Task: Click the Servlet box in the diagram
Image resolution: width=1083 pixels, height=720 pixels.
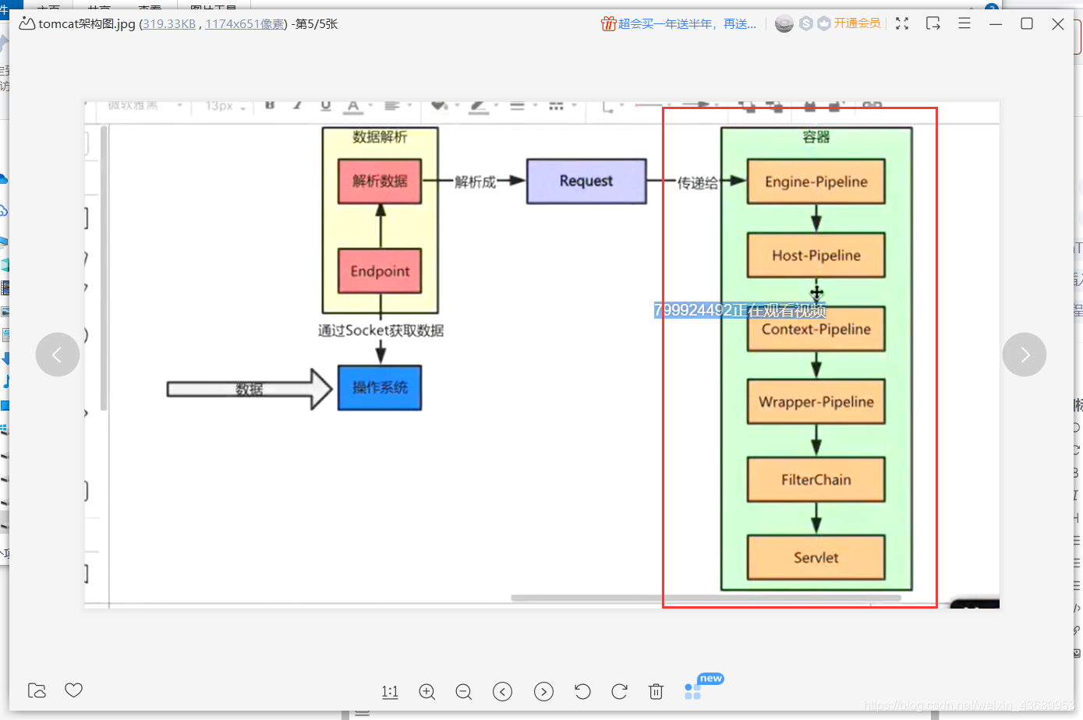Action: coord(816,557)
